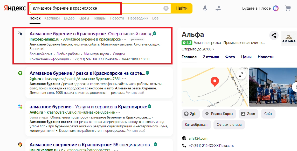Open 'Большой опыт' sitelink

click(41, 54)
